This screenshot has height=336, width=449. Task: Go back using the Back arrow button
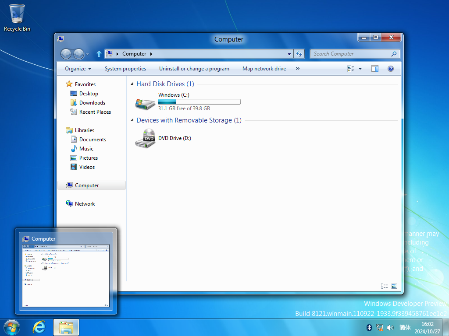click(x=66, y=54)
